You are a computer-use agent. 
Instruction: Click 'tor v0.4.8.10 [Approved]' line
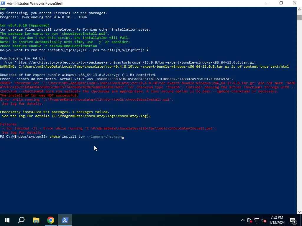pyautogui.click(x=25, y=25)
